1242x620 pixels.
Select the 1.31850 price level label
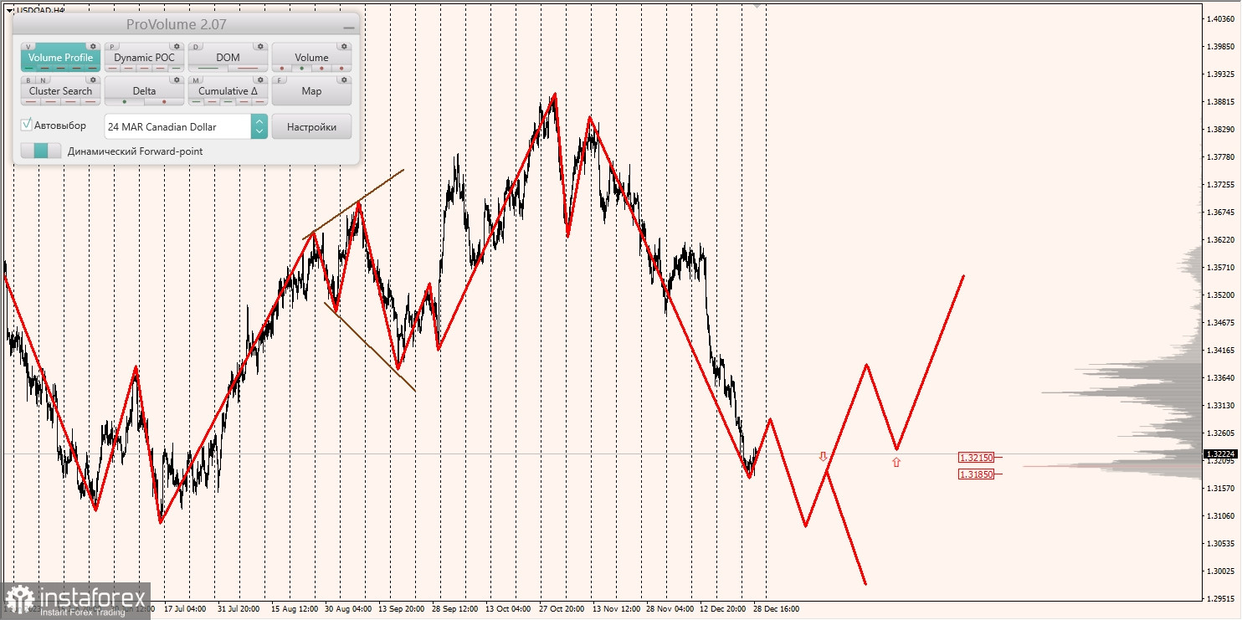976,474
